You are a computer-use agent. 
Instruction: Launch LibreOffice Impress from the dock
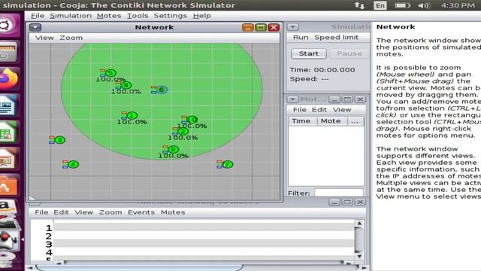pyautogui.click(x=8, y=159)
